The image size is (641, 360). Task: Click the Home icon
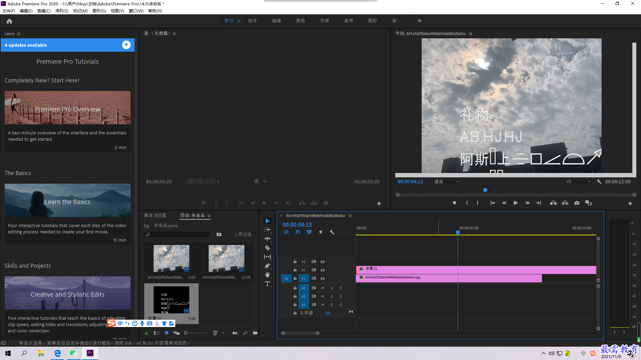[9, 21]
